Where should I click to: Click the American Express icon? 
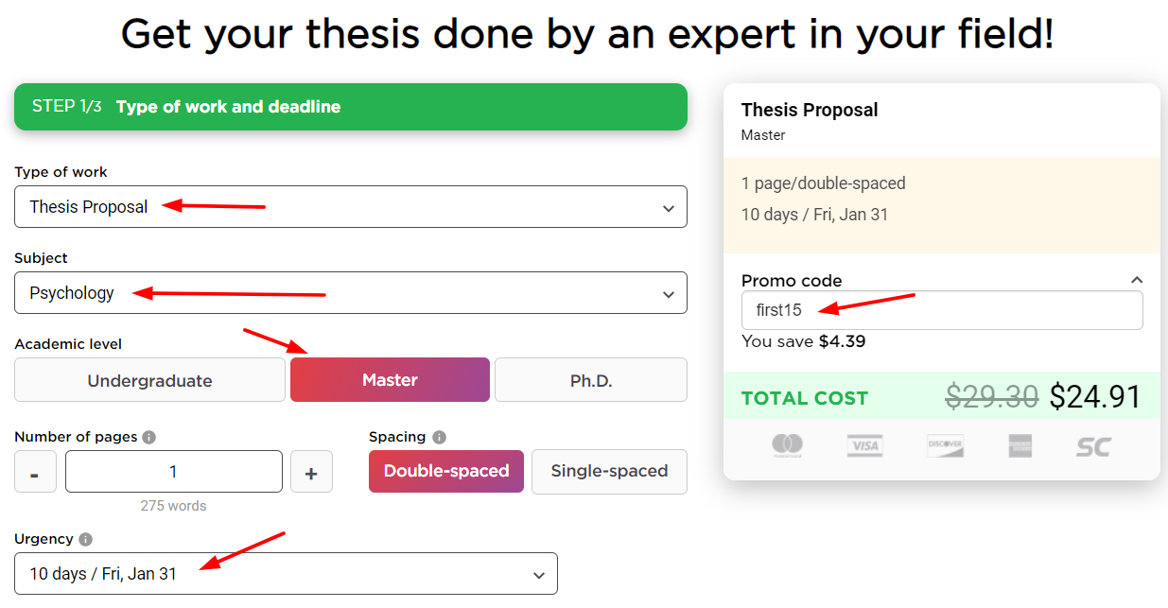1020,446
